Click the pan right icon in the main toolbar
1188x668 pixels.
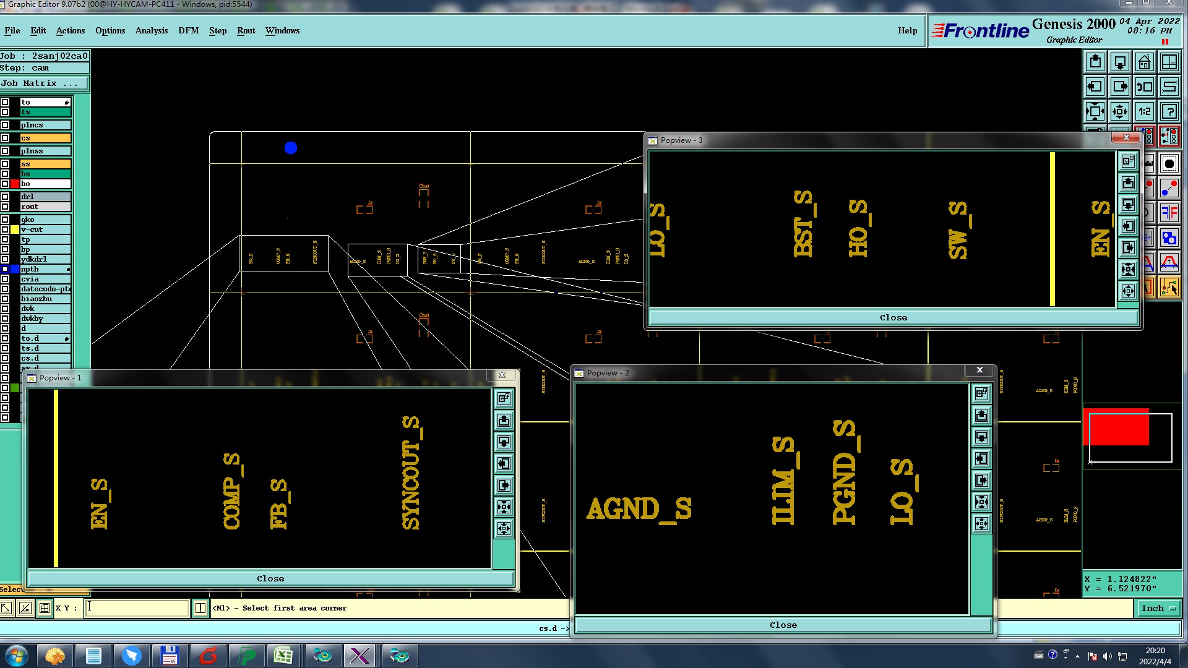pyautogui.click(x=1120, y=87)
